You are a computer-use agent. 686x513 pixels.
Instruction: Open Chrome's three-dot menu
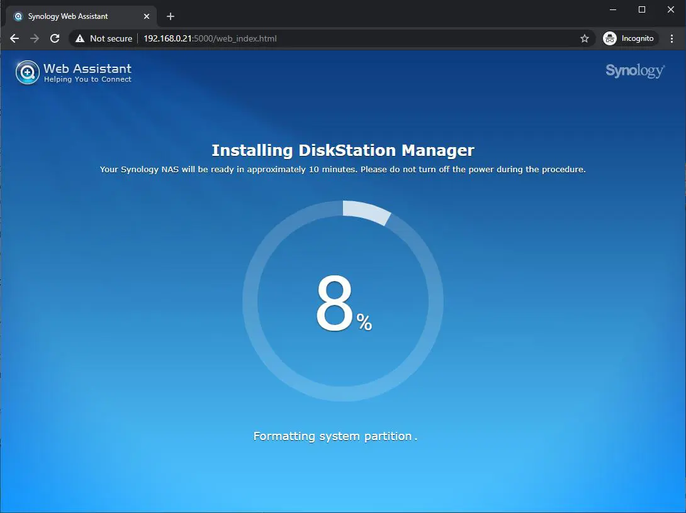point(672,38)
